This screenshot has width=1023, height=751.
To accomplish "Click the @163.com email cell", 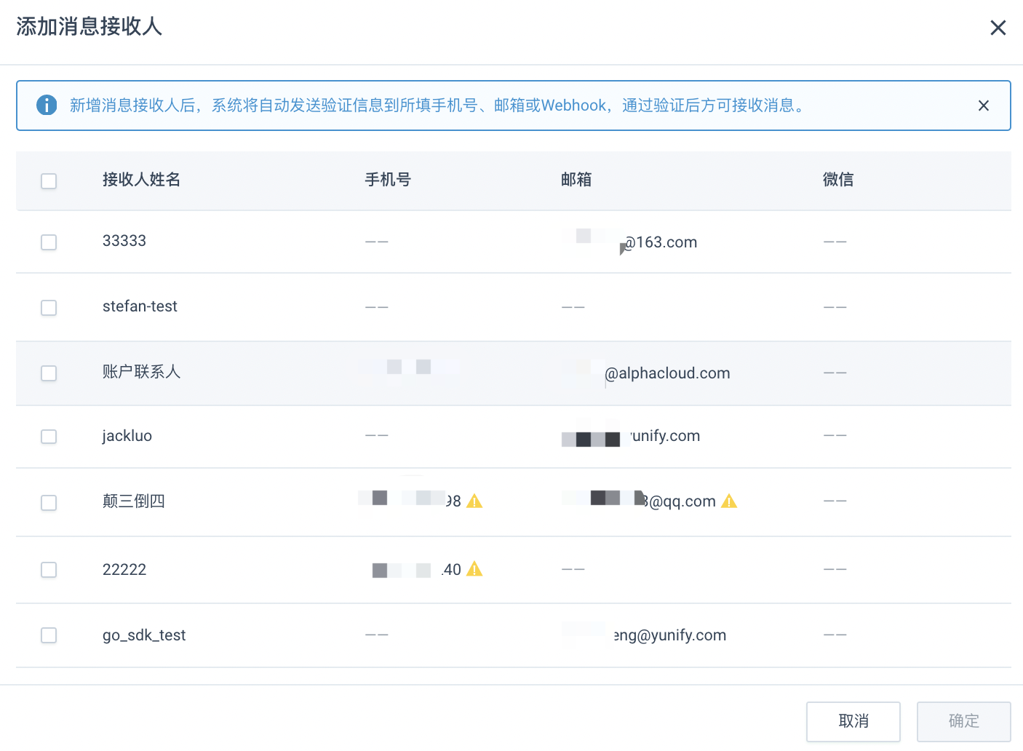I will pos(629,241).
